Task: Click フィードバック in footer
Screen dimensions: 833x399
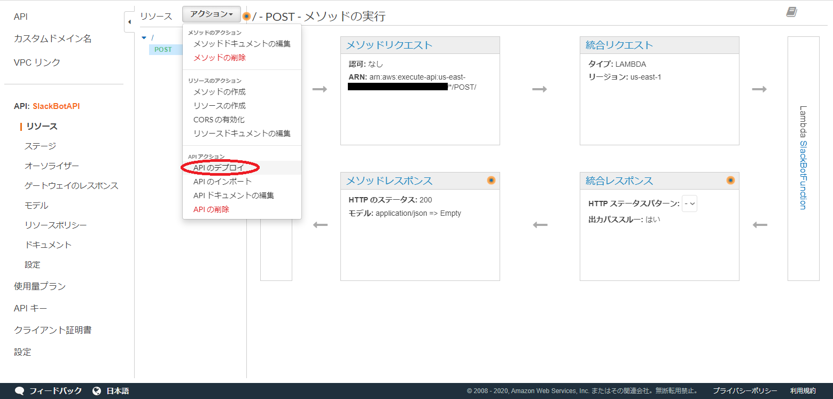Action: (x=56, y=391)
